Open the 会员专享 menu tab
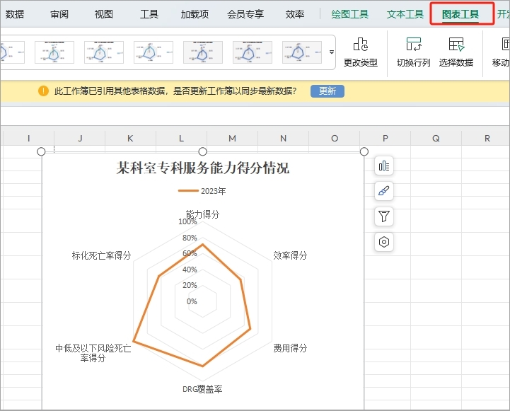Screen dimensions: 510x411 (245, 14)
